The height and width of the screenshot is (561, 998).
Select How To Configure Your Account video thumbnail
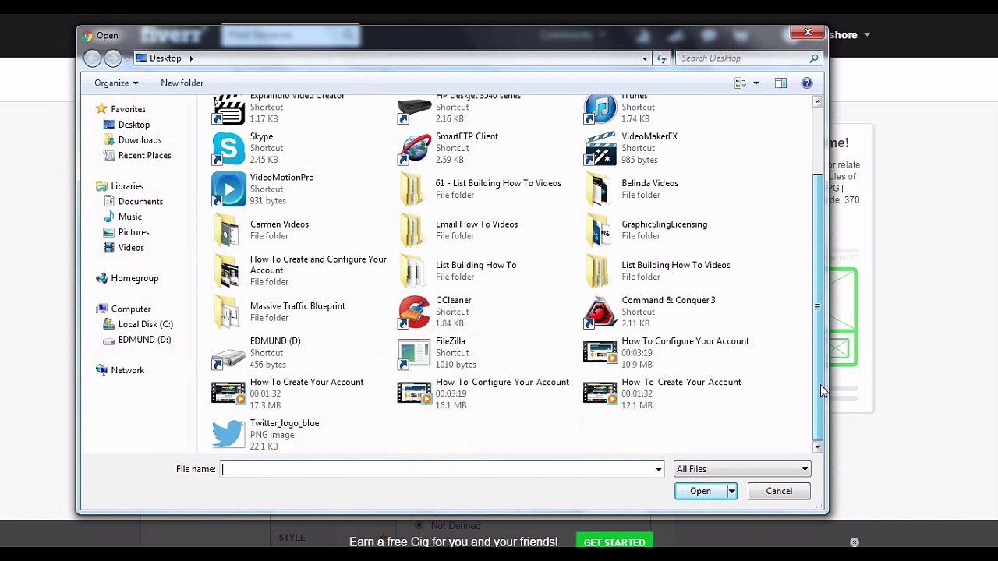(600, 353)
